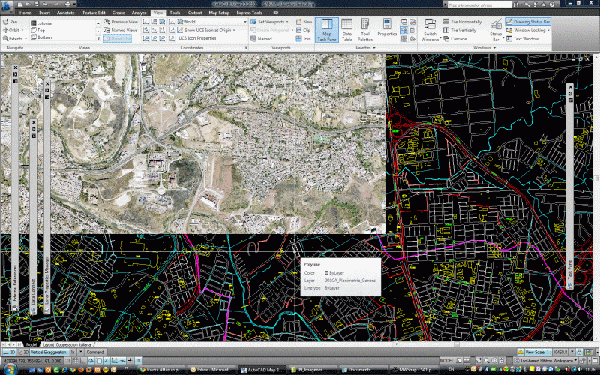Toggle the ViewCube
The image size is (600, 375).
(118, 39)
